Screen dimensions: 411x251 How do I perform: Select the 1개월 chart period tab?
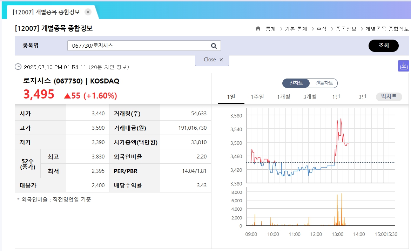point(284,97)
